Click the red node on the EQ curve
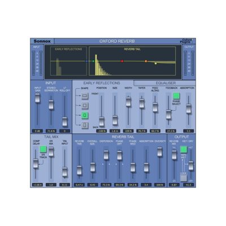This screenshot has height=226, width=226. click(x=122, y=61)
